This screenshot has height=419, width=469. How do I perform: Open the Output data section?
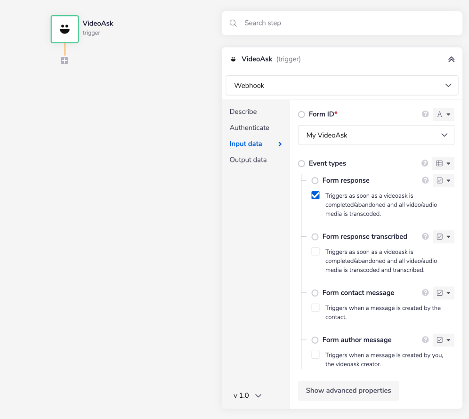[248, 160]
